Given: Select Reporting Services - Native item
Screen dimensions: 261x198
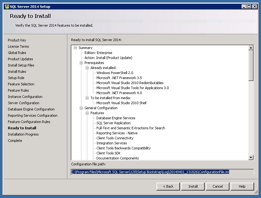Looking at the screenshot, I should point(117,133).
